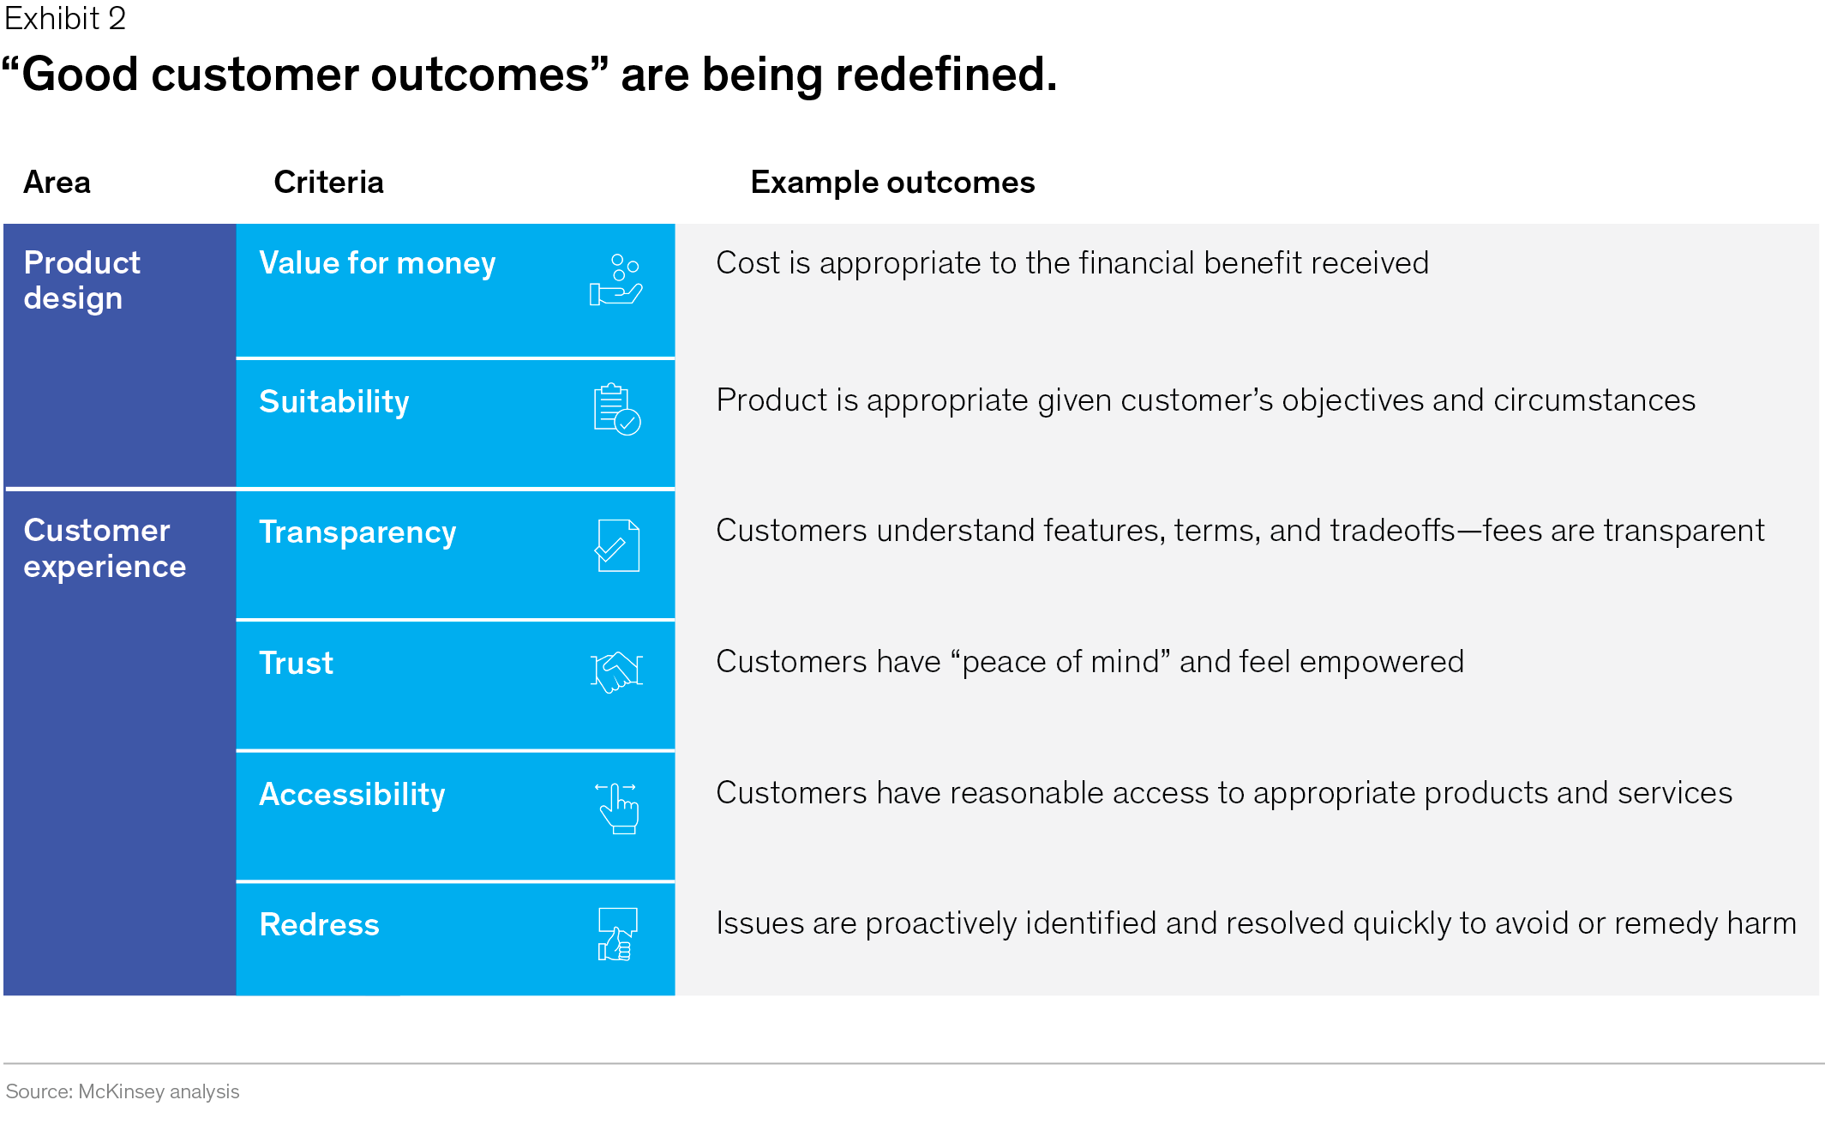The width and height of the screenshot is (1825, 1130).
Task: Click the Trust criteria label
Action: click(296, 664)
